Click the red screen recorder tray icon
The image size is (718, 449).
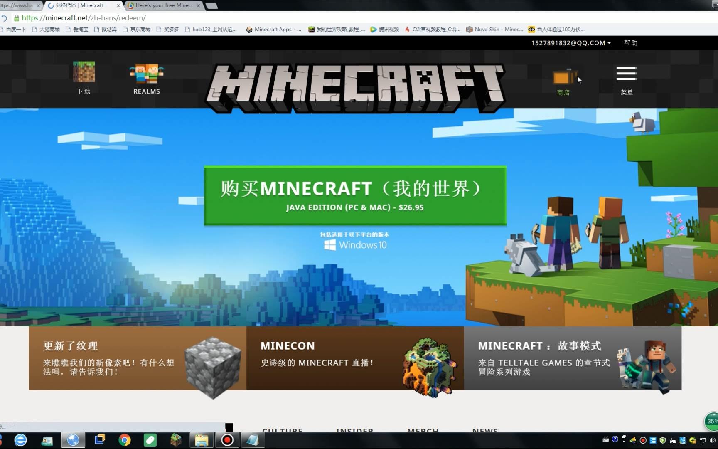coord(643,440)
